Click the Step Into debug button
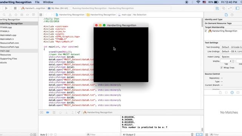 click(x=67, y=113)
